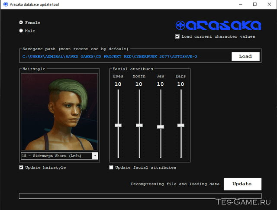
Task: Select the Male radio button
Action: (x=21, y=31)
